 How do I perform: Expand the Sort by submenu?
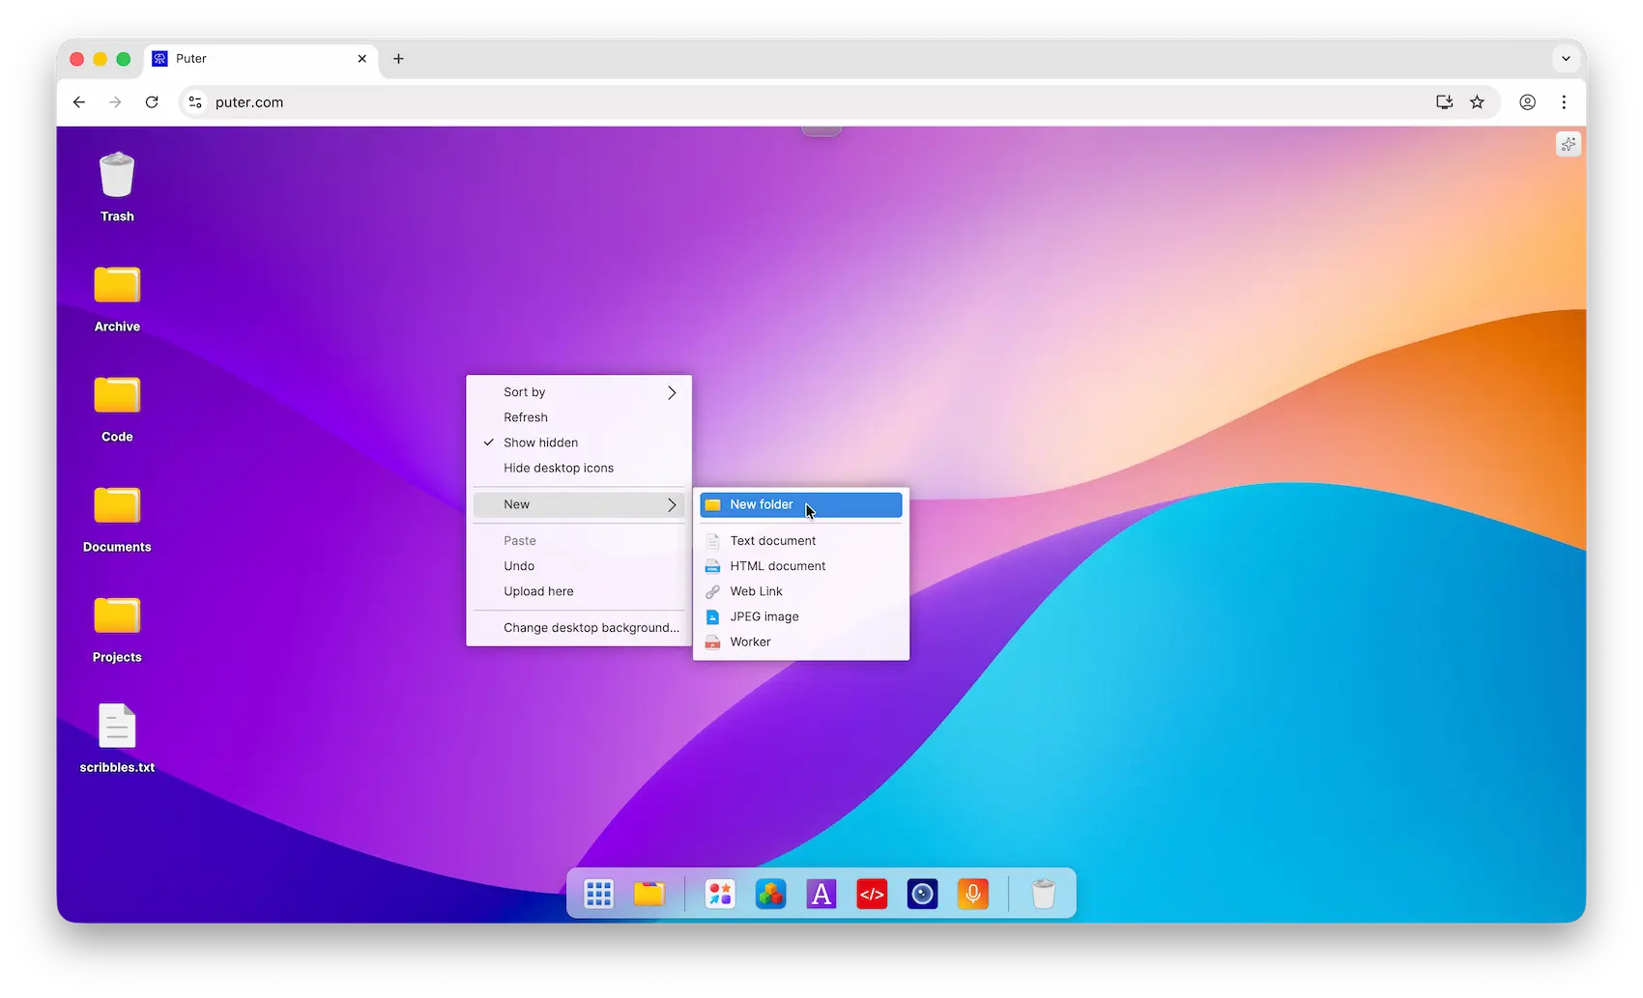[x=578, y=392]
